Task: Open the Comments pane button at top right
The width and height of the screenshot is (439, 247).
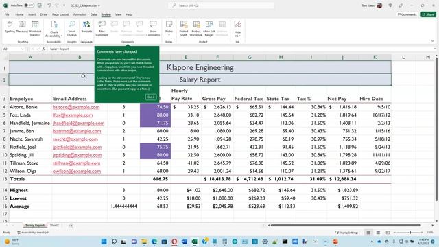Action: (x=407, y=14)
